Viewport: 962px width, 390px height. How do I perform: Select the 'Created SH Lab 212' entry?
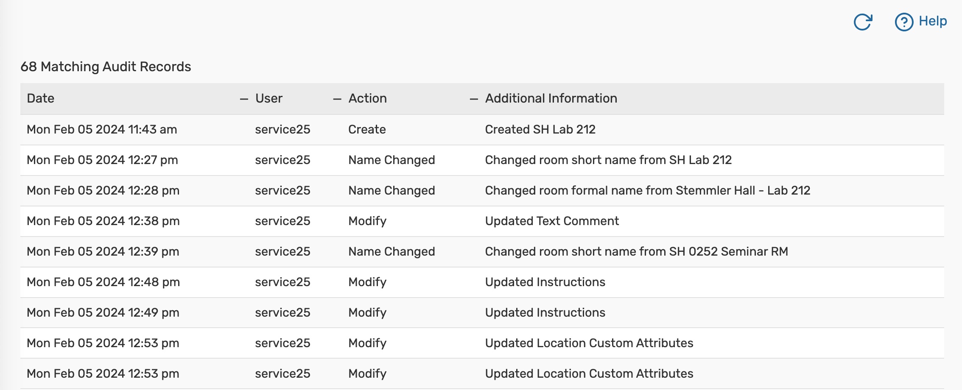click(540, 130)
